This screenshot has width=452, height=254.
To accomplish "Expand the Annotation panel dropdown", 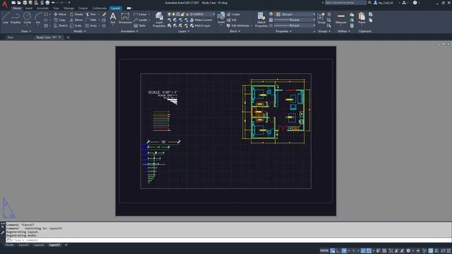I will [129, 31].
